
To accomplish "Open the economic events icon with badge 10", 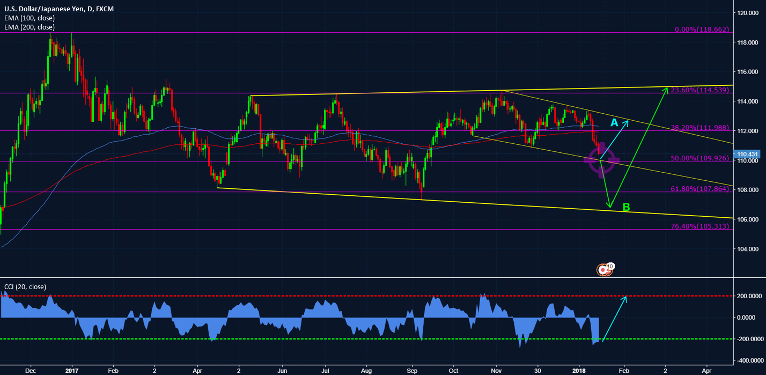I will 606,270.
